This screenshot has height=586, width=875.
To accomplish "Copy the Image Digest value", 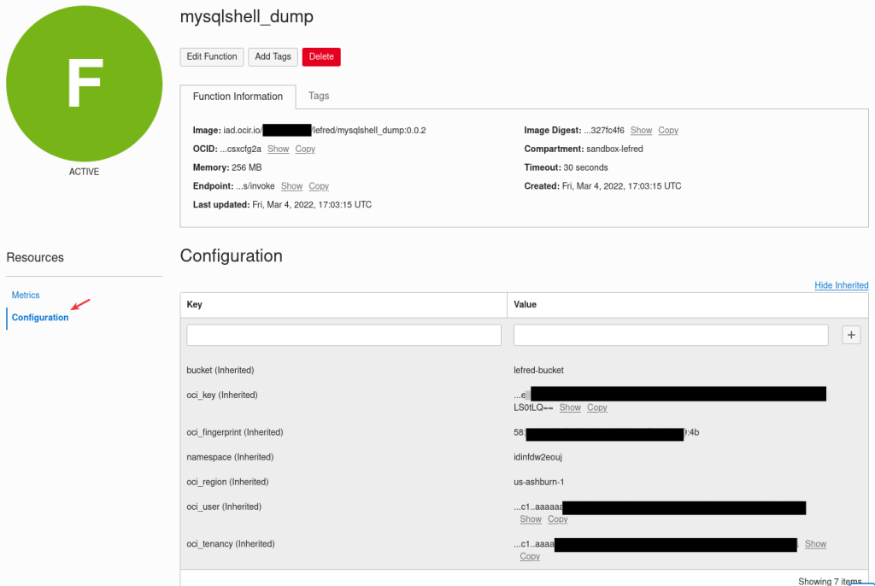I will 668,131.
